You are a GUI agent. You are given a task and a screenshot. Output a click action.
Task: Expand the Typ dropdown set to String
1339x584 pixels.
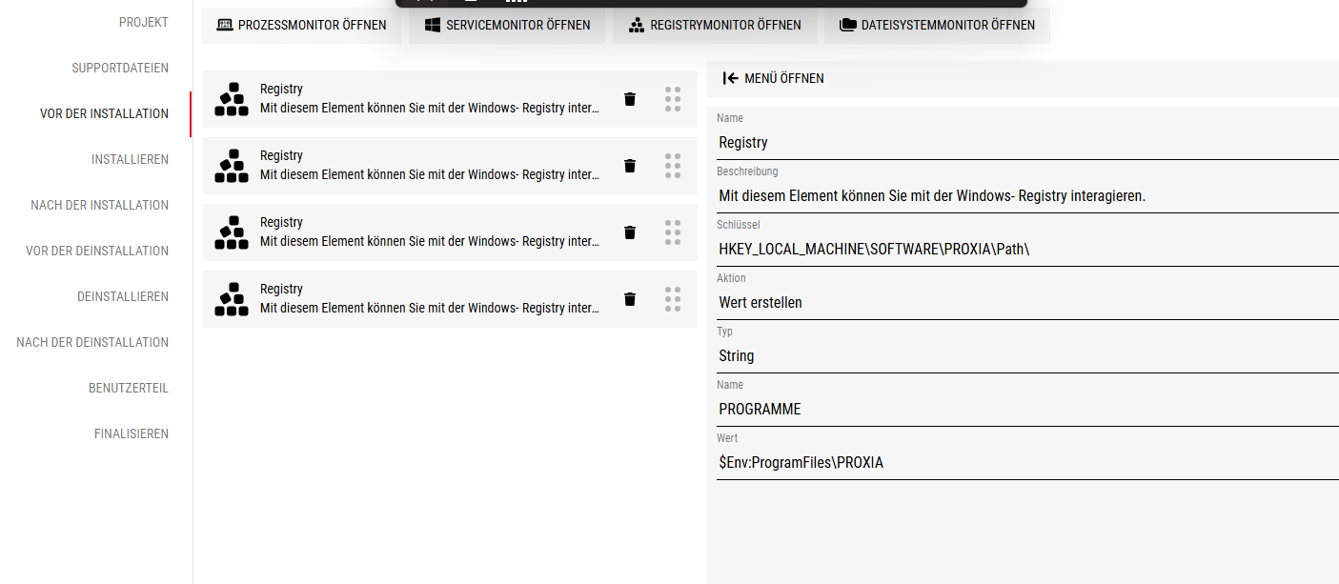tap(1025, 356)
